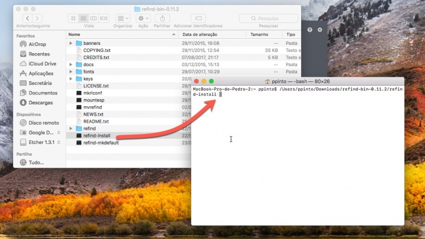This screenshot has height=239, width=425.
Task: Click the gear icon behind Finder
Action: click(x=320, y=30)
